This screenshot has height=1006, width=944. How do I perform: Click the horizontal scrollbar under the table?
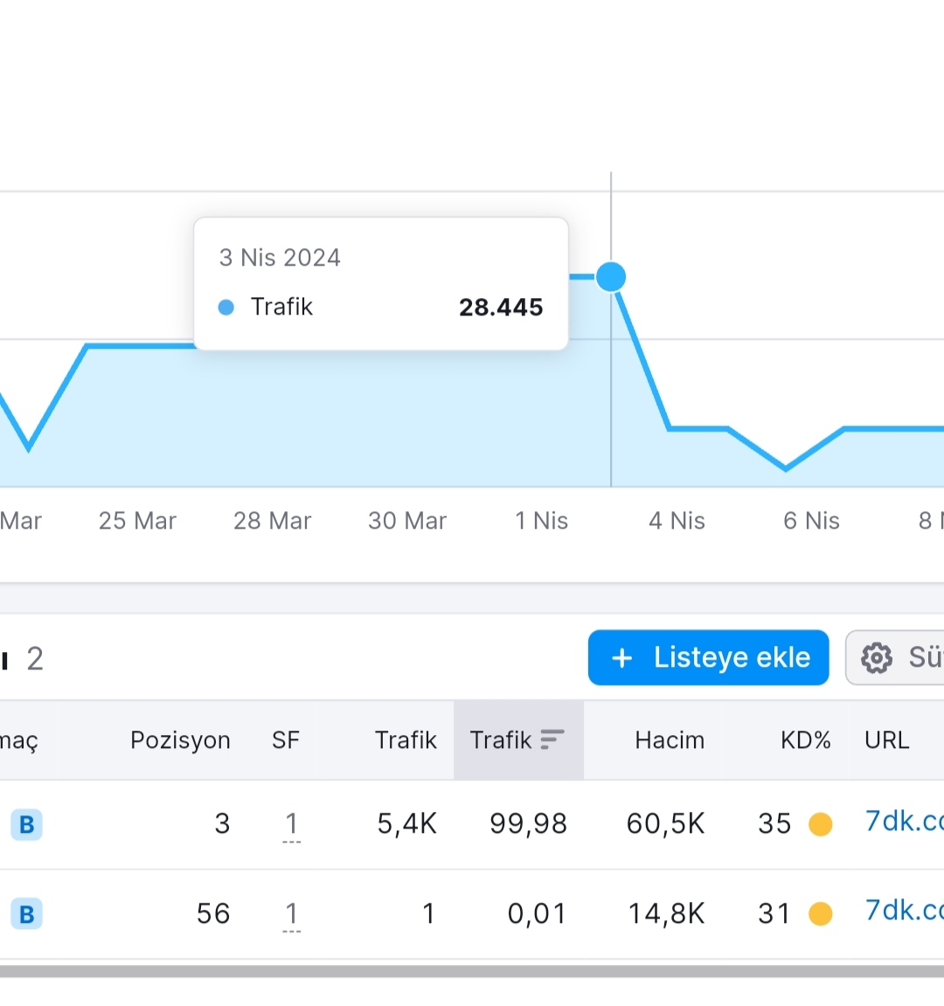[472, 971]
